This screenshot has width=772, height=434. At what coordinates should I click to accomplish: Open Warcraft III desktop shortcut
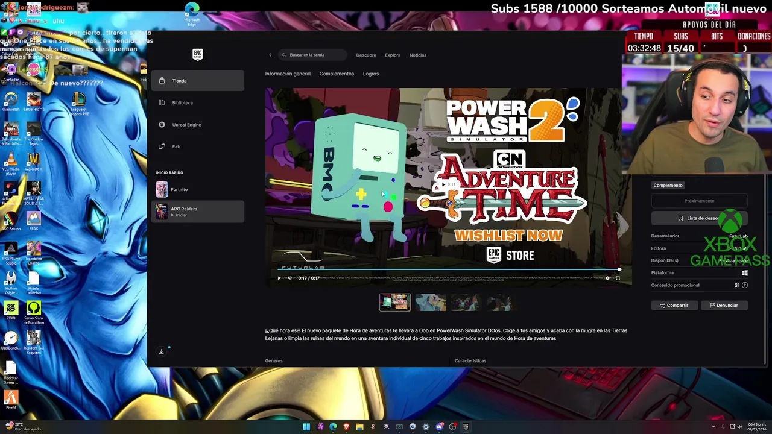(x=34, y=162)
